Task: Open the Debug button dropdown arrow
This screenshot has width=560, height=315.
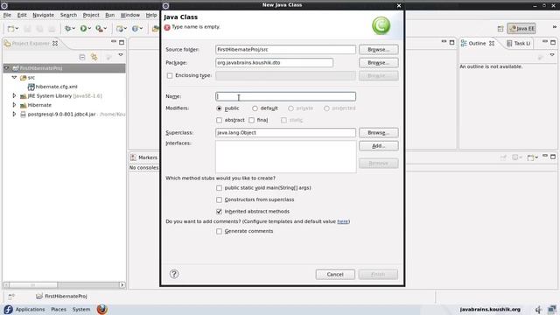Action: coord(73,29)
